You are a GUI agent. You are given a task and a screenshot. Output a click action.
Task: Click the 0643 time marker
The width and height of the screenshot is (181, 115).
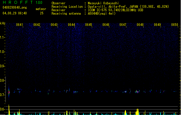click(x=54, y=25)
